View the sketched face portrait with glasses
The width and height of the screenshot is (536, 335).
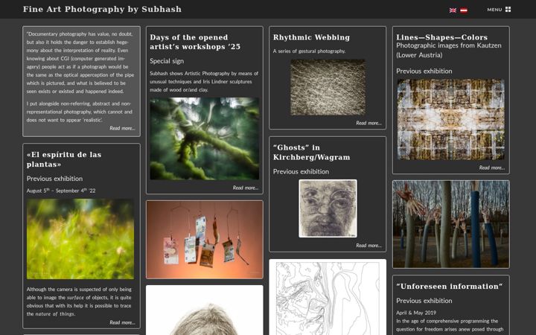tap(328, 208)
